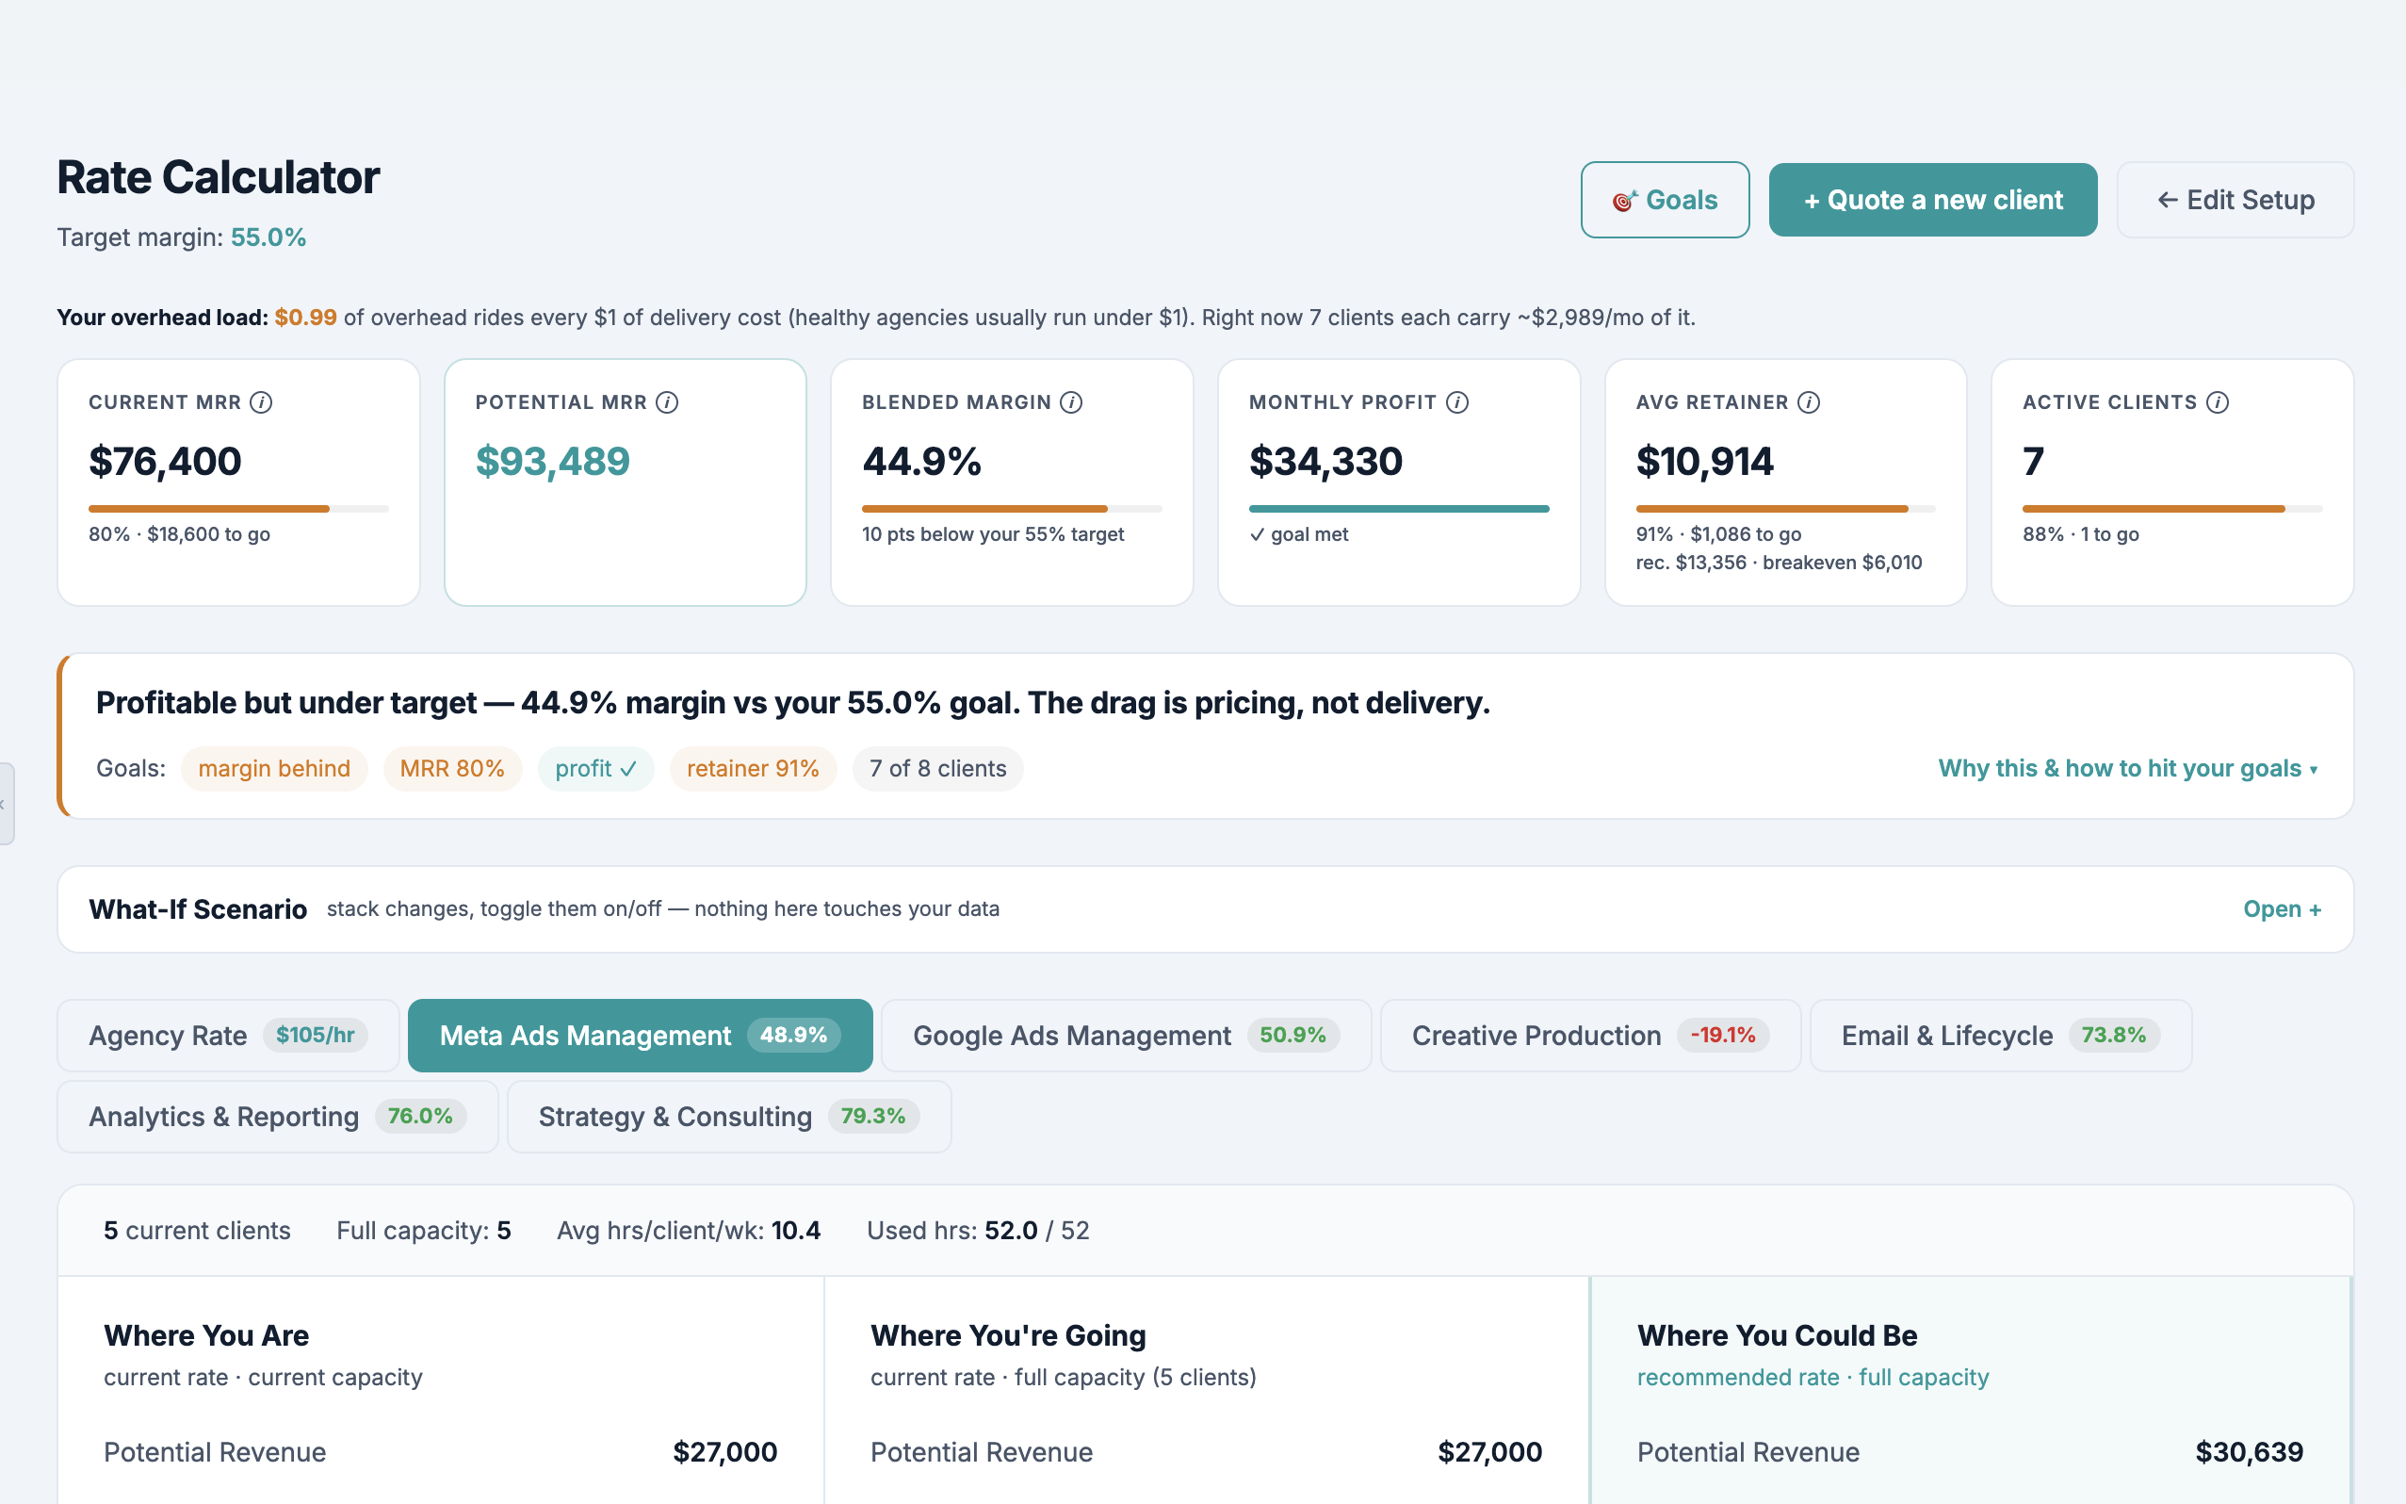
Task: Click the Monthly Profit info icon
Action: pos(1456,401)
